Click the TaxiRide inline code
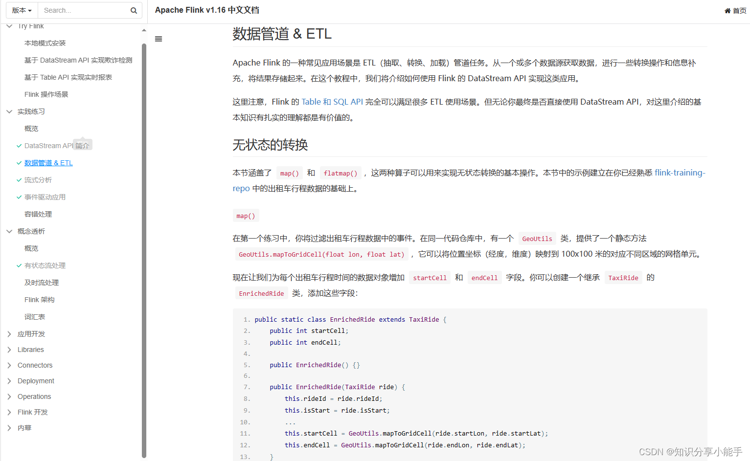The height and width of the screenshot is (461, 750). [623, 278]
